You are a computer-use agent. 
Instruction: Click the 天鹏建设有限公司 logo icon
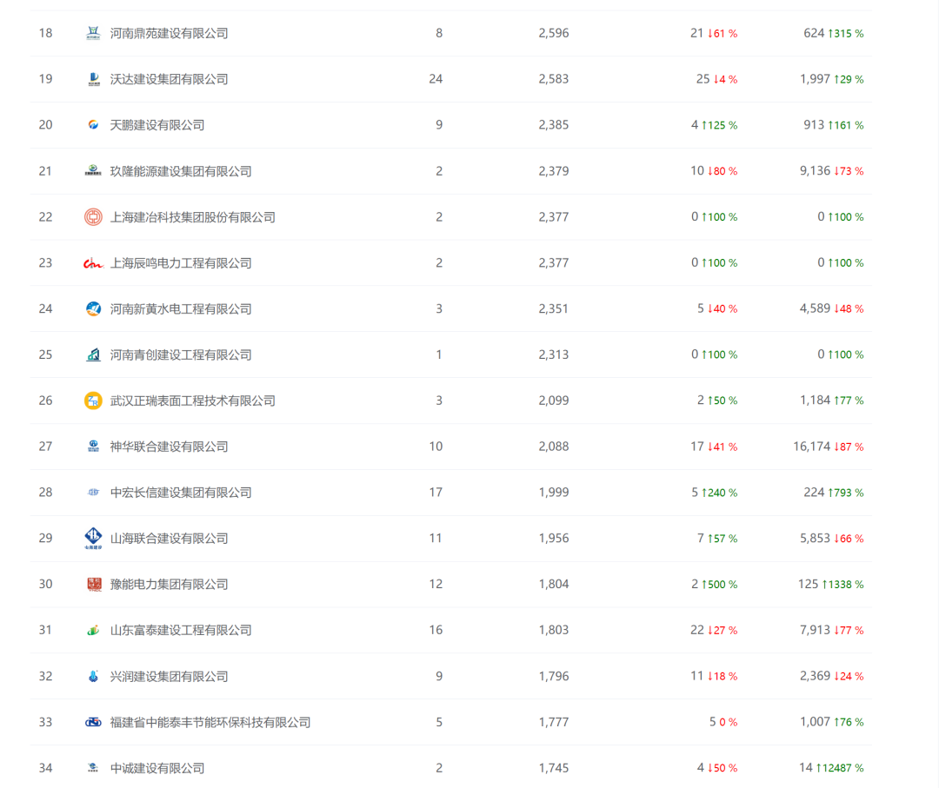[93, 125]
